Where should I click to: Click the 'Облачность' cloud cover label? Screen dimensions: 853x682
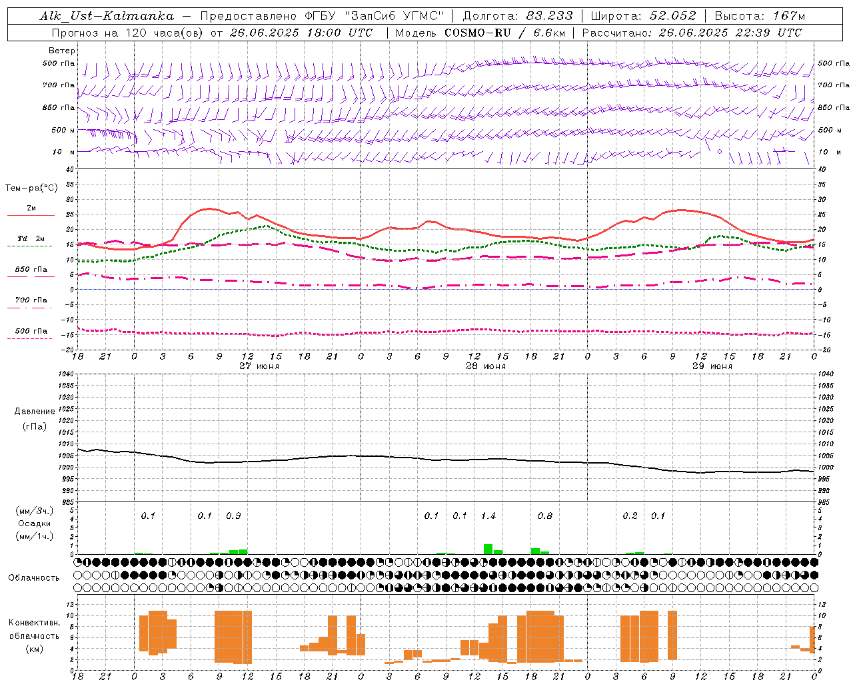click(34, 578)
